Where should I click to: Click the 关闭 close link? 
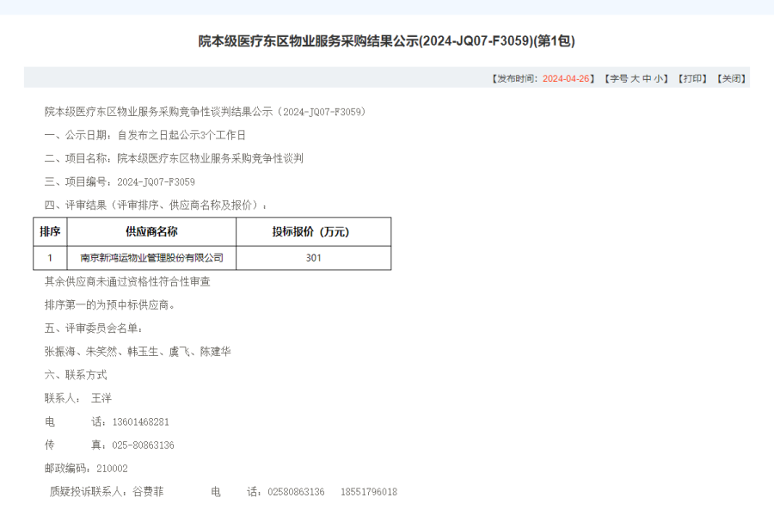730,78
